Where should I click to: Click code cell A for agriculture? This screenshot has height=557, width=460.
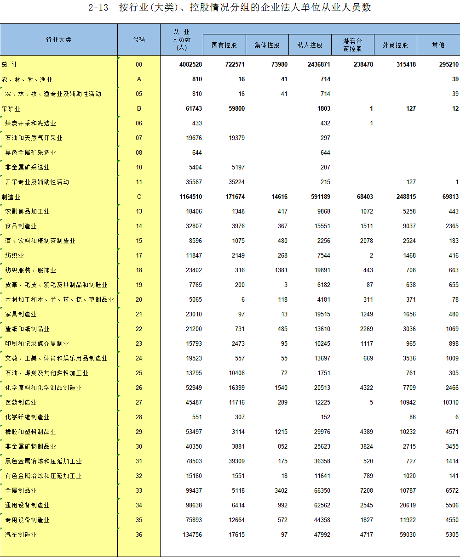(x=139, y=79)
